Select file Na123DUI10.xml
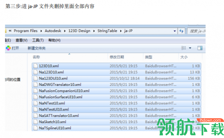The image size is (224, 138). click(116, 78)
